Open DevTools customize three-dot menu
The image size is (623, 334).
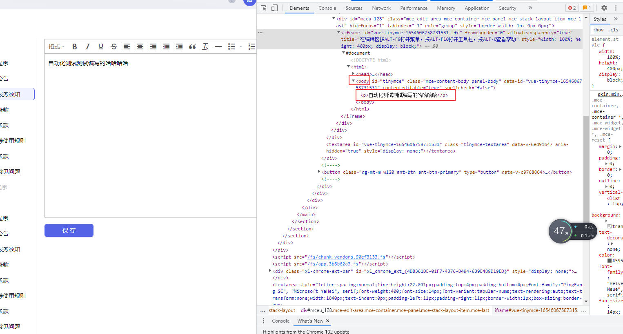(616, 8)
